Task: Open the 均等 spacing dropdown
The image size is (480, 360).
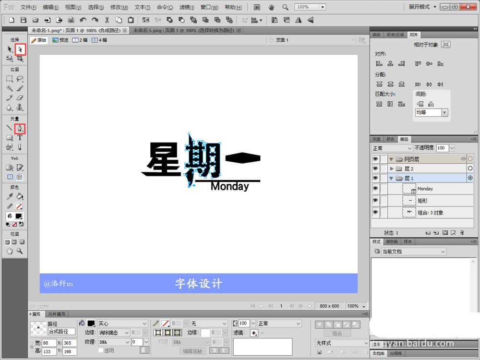Action: 432,113
